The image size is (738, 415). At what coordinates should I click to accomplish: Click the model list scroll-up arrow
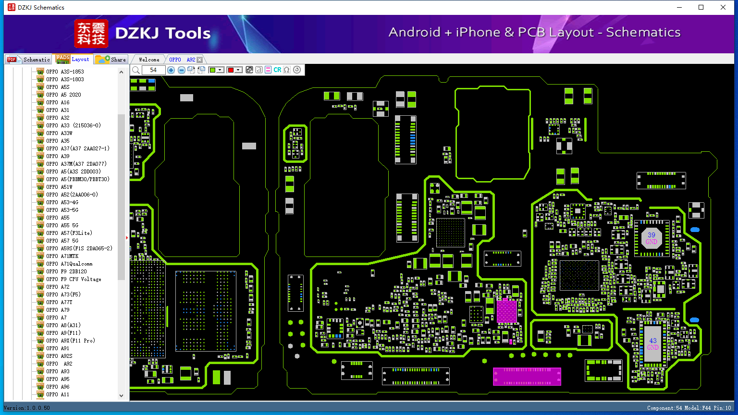(121, 72)
